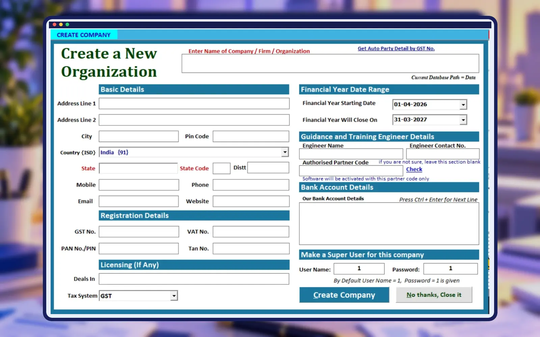Expand the Tax System GST dropdown
The image size is (540, 337).
174,296
